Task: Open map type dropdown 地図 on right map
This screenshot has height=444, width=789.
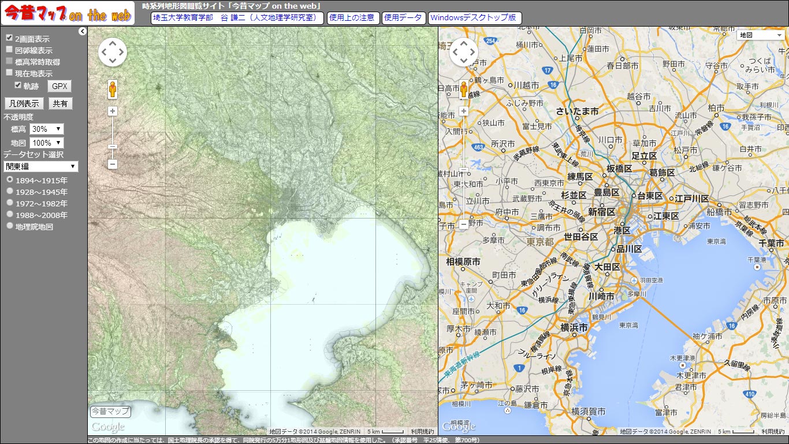Action: [760, 35]
